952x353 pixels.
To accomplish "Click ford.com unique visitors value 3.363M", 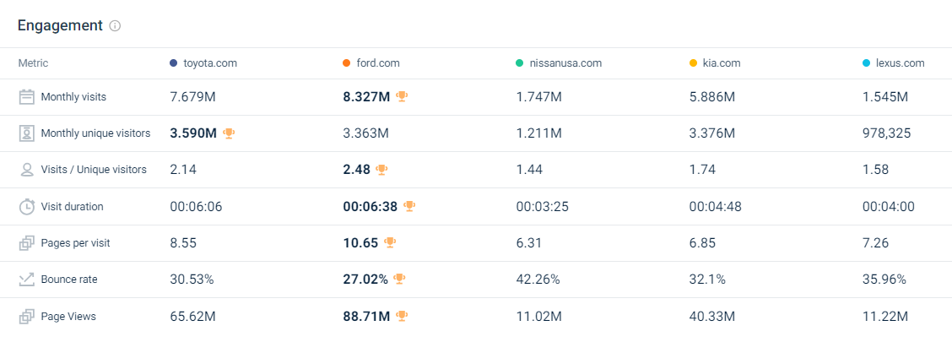I will (x=366, y=133).
